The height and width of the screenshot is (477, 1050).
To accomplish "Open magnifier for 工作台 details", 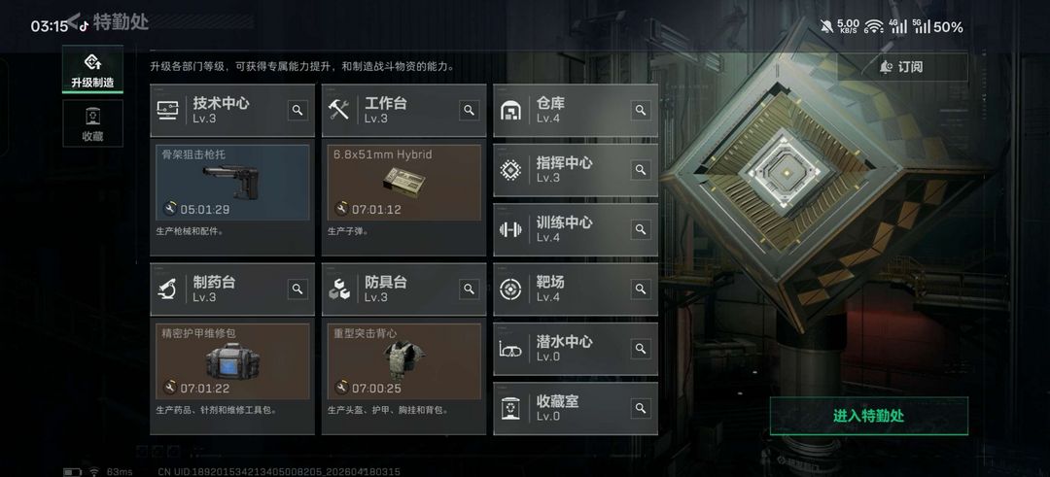I will tap(470, 111).
